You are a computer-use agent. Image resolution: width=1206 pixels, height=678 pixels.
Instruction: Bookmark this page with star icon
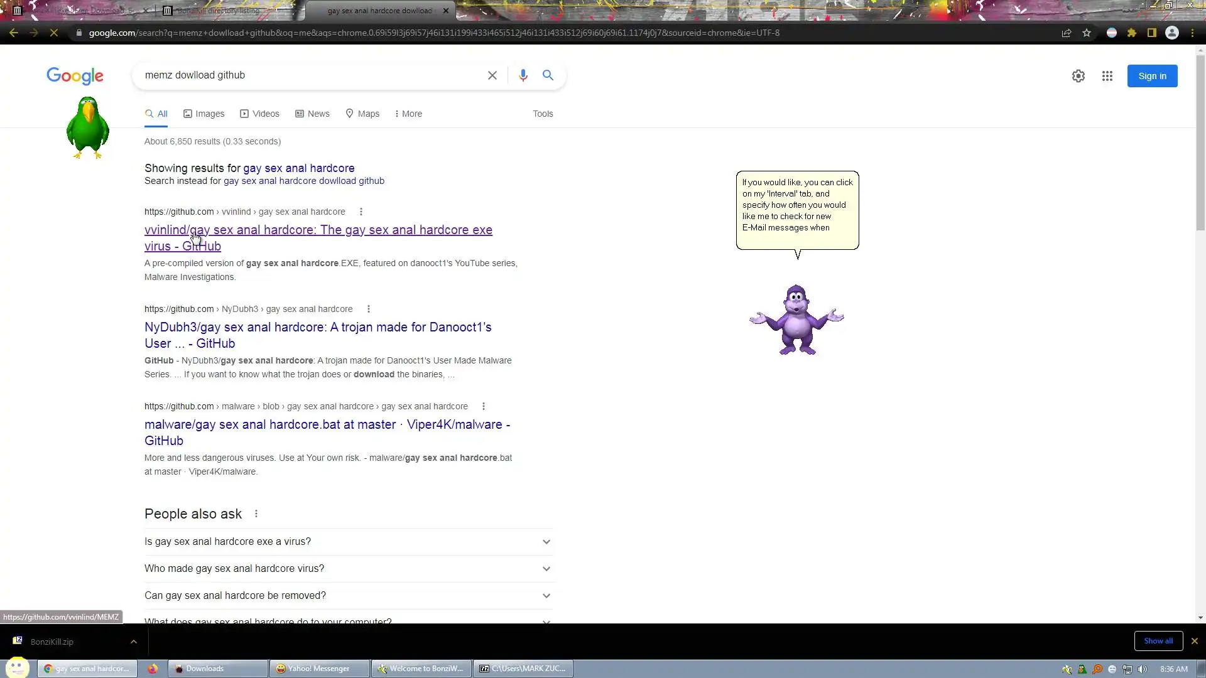pos(1087,33)
